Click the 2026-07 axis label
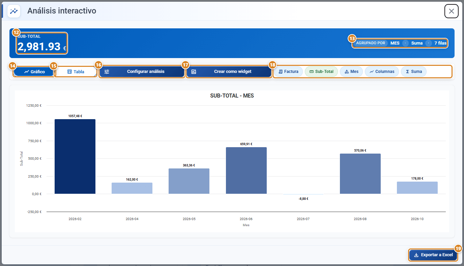 tap(303, 219)
